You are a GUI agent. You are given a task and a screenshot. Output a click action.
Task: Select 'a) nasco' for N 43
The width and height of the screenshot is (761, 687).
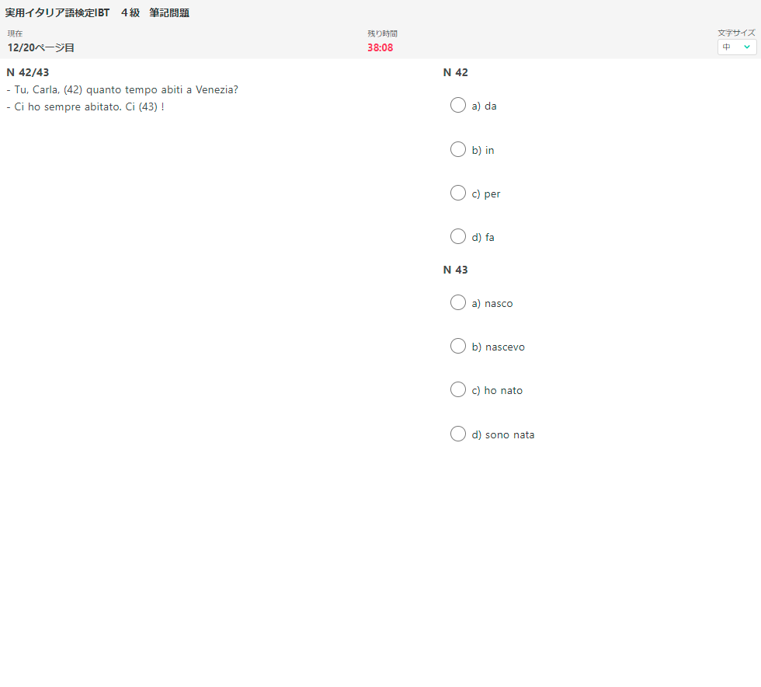[x=457, y=302]
